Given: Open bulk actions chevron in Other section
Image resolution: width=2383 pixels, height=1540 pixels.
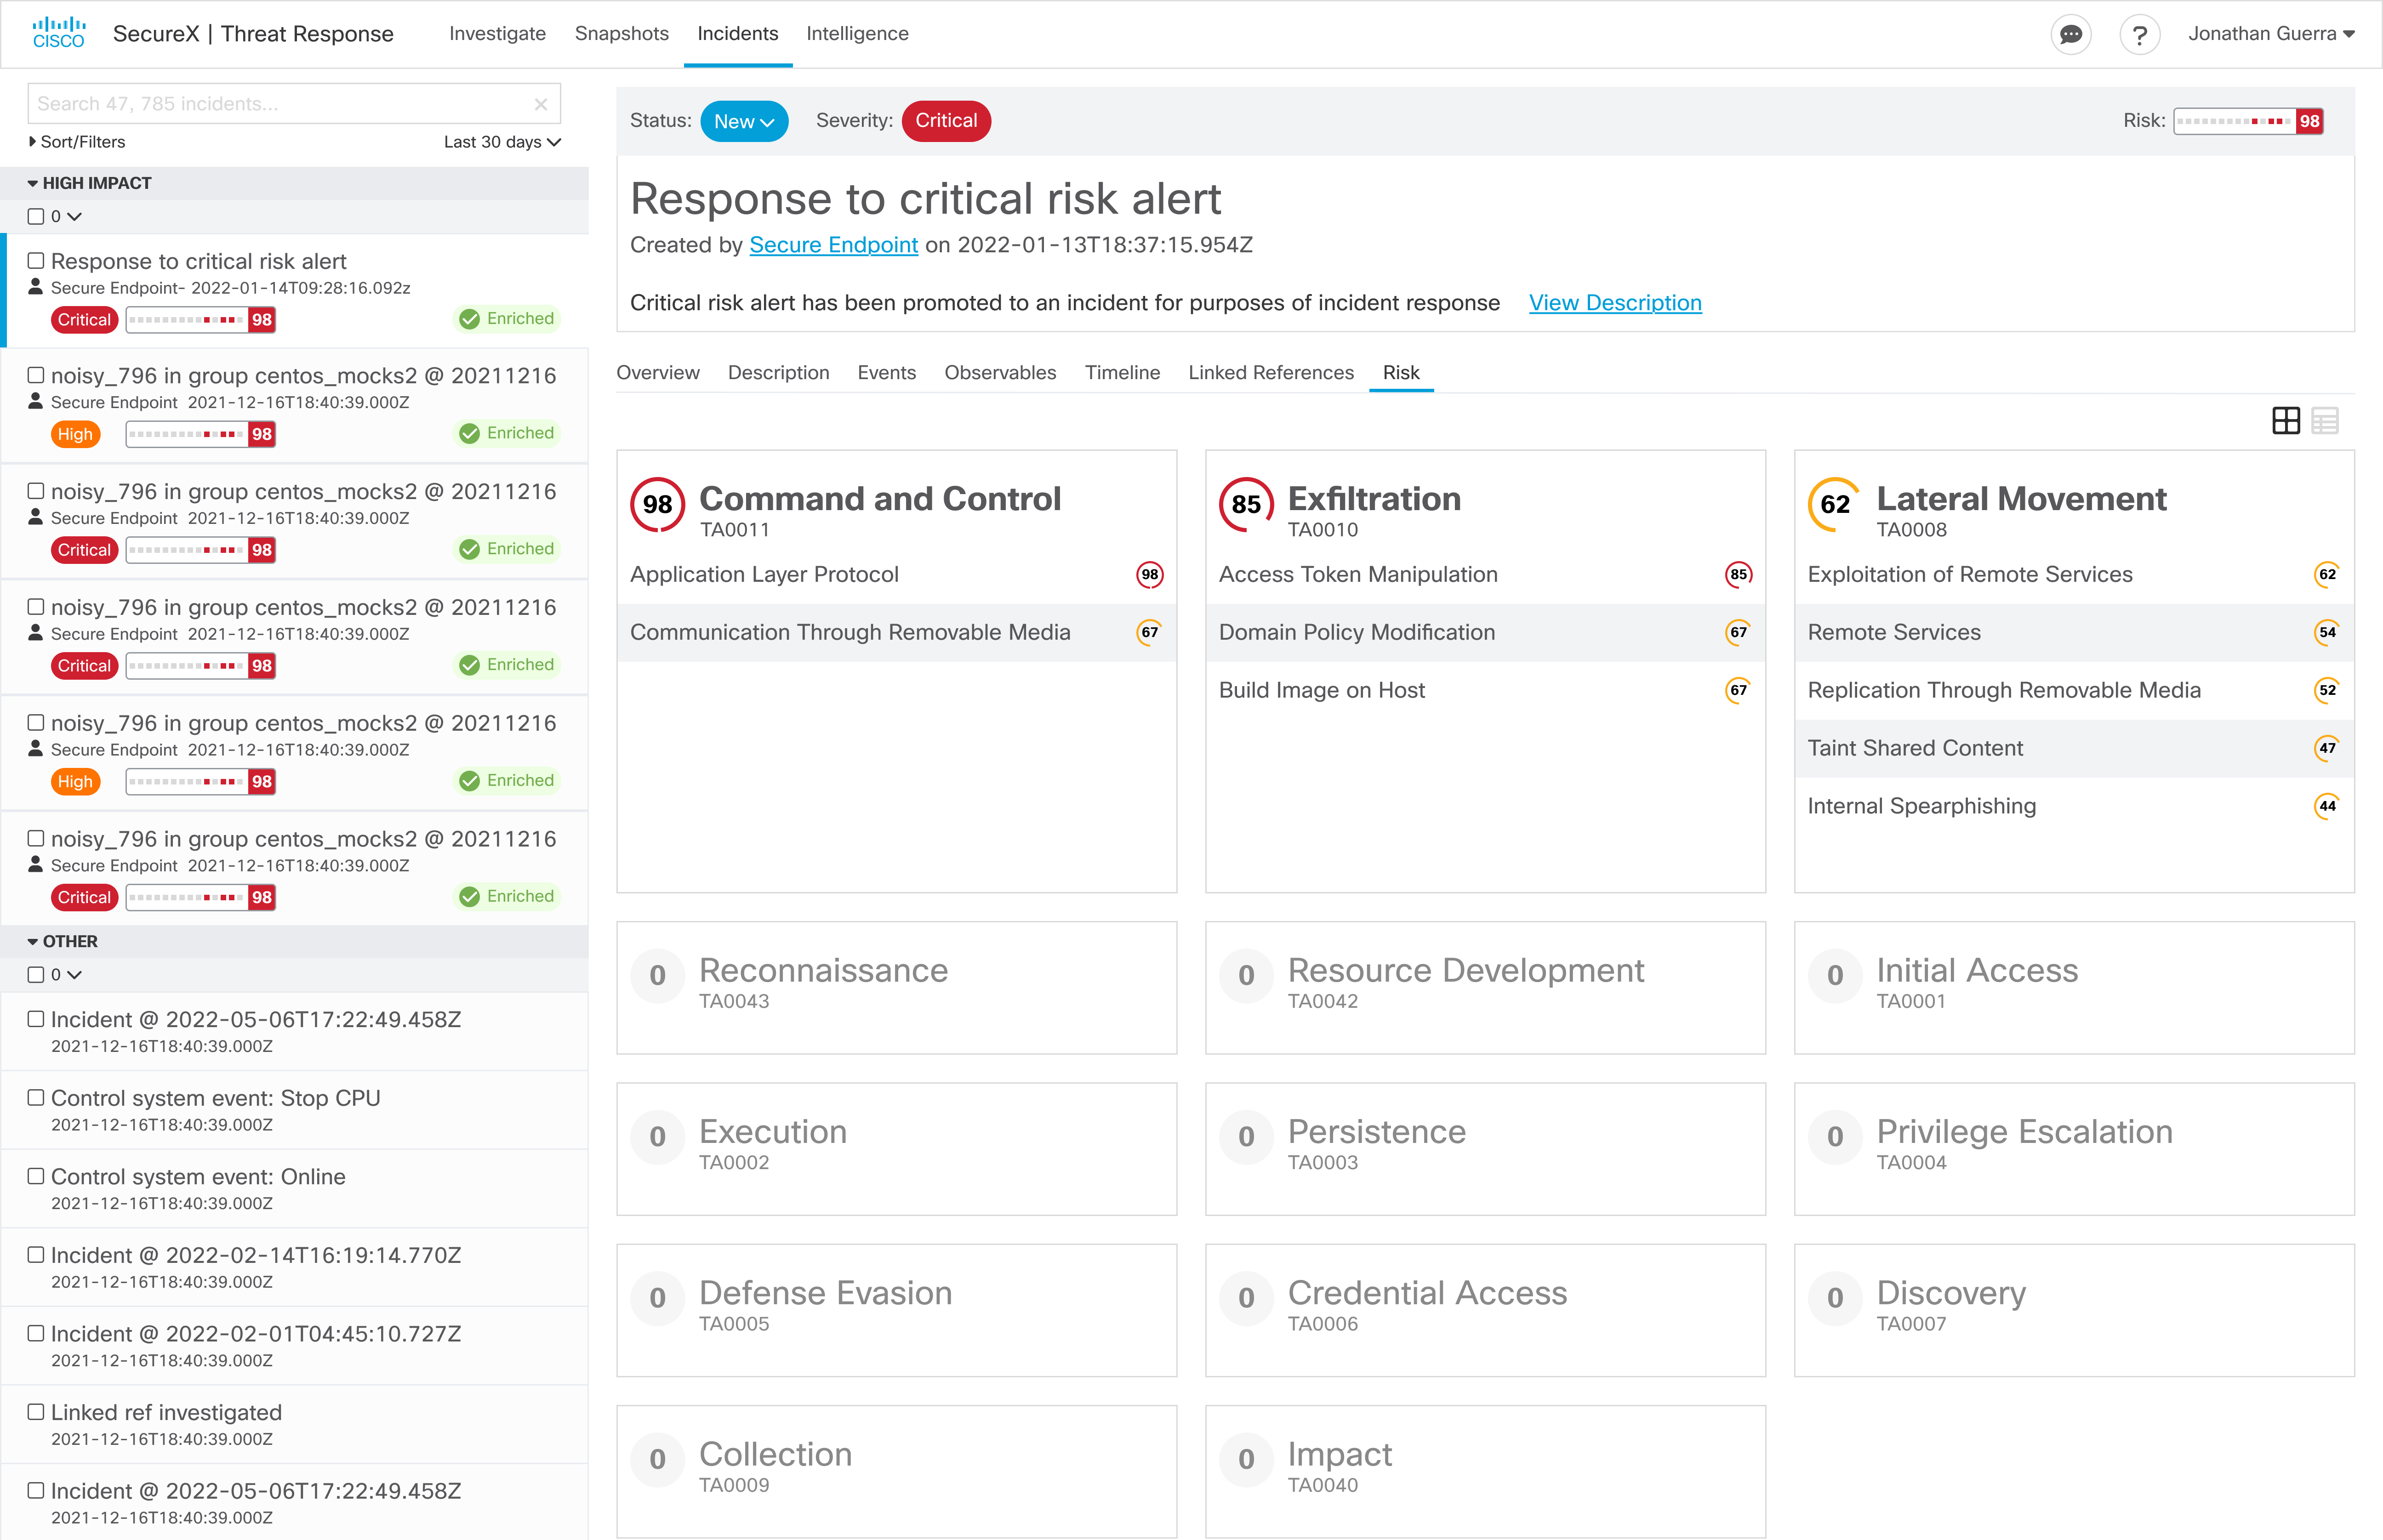Looking at the screenshot, I should tap(75, 975).
